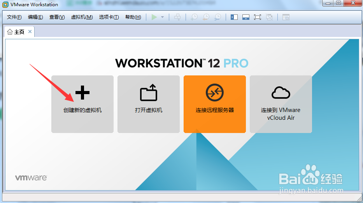Open the 帮助(H) menu
The image size is (363, 203).
click(133, 17)
